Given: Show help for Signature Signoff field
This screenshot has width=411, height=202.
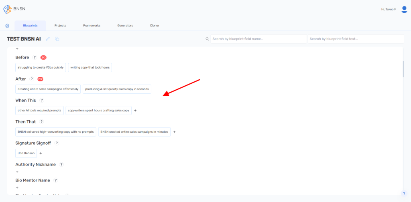Looking at the screenshot, I should click(x=57, y=143).
